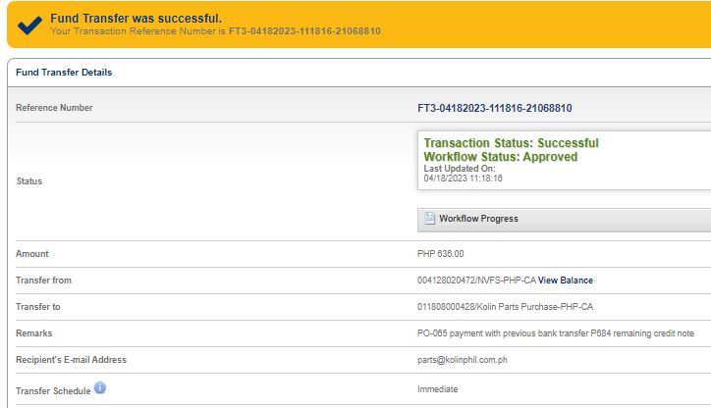
Task: Click the Immediate transfer schedule value
Action: point(438,389)
